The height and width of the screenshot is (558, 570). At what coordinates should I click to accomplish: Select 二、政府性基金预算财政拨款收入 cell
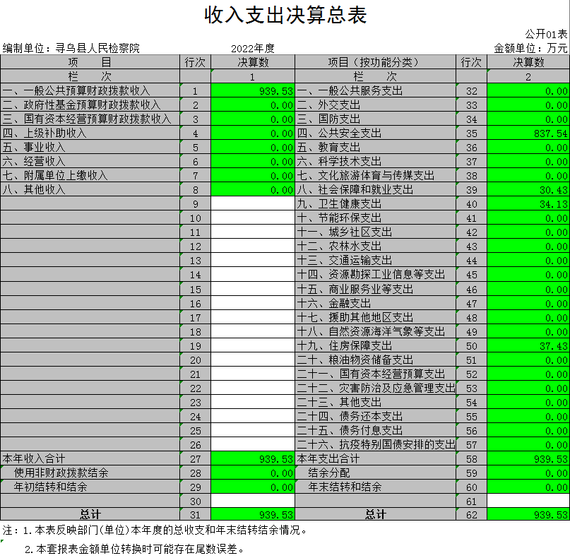(90, 105)
